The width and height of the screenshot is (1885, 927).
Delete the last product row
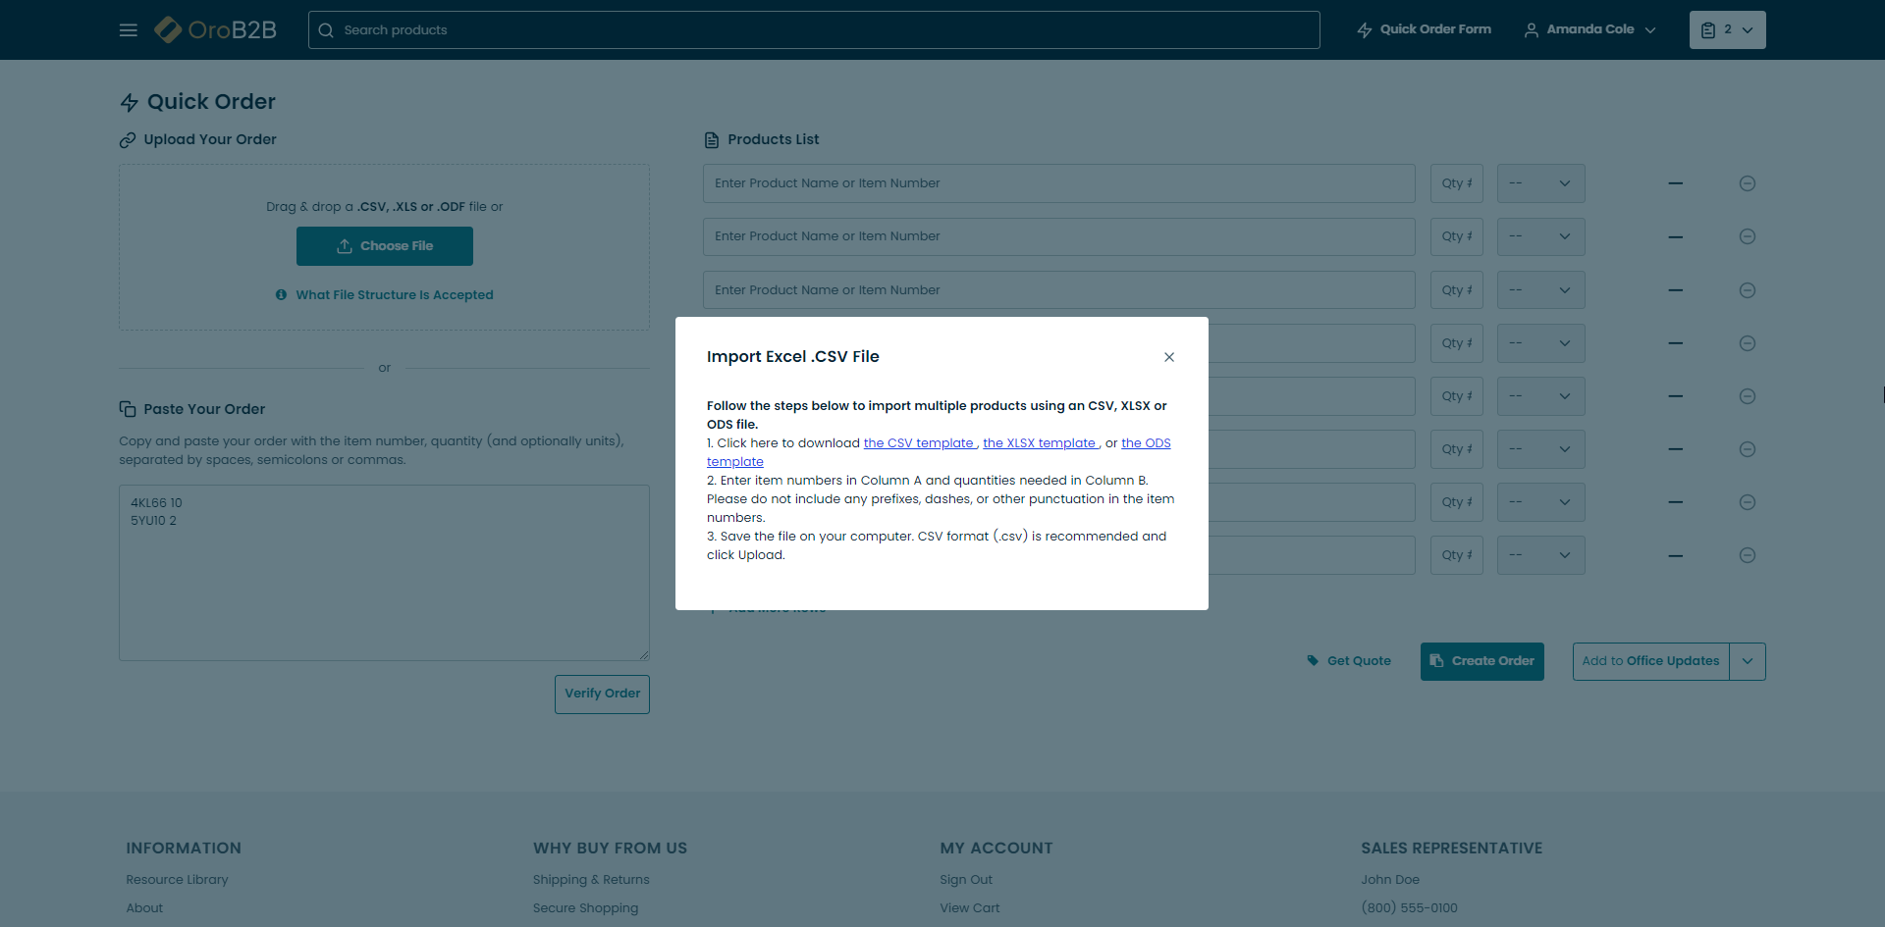click(x=1747, y=555)
